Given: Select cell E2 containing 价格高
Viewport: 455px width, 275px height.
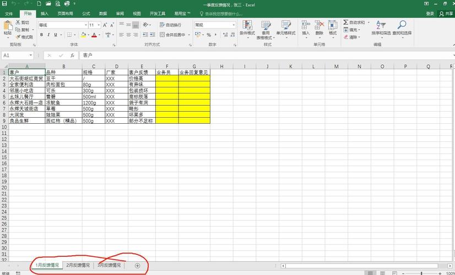Looking at the screenshot, I should coord(142,79).
